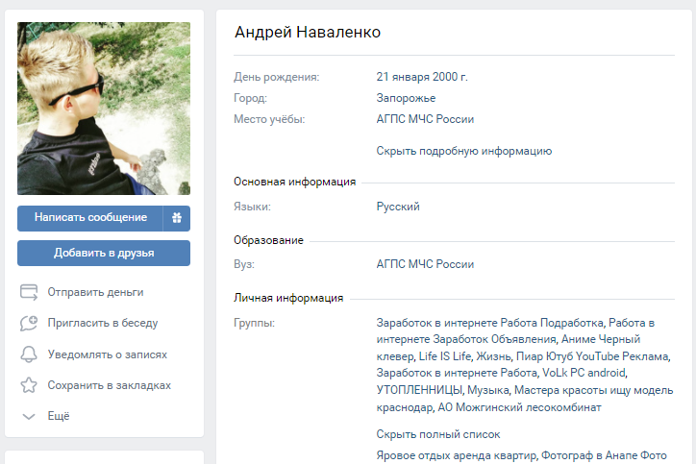Viewport: 696px width, 464px height.
Task: Open group Яровое отдых аренда квартир
Action: pos(457,455)
